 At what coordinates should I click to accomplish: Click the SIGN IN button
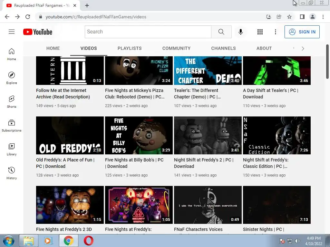(x=302, y=32)
